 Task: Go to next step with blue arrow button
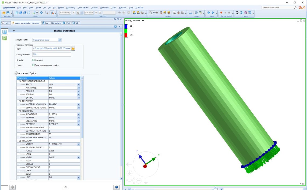(x=117, y=187)
